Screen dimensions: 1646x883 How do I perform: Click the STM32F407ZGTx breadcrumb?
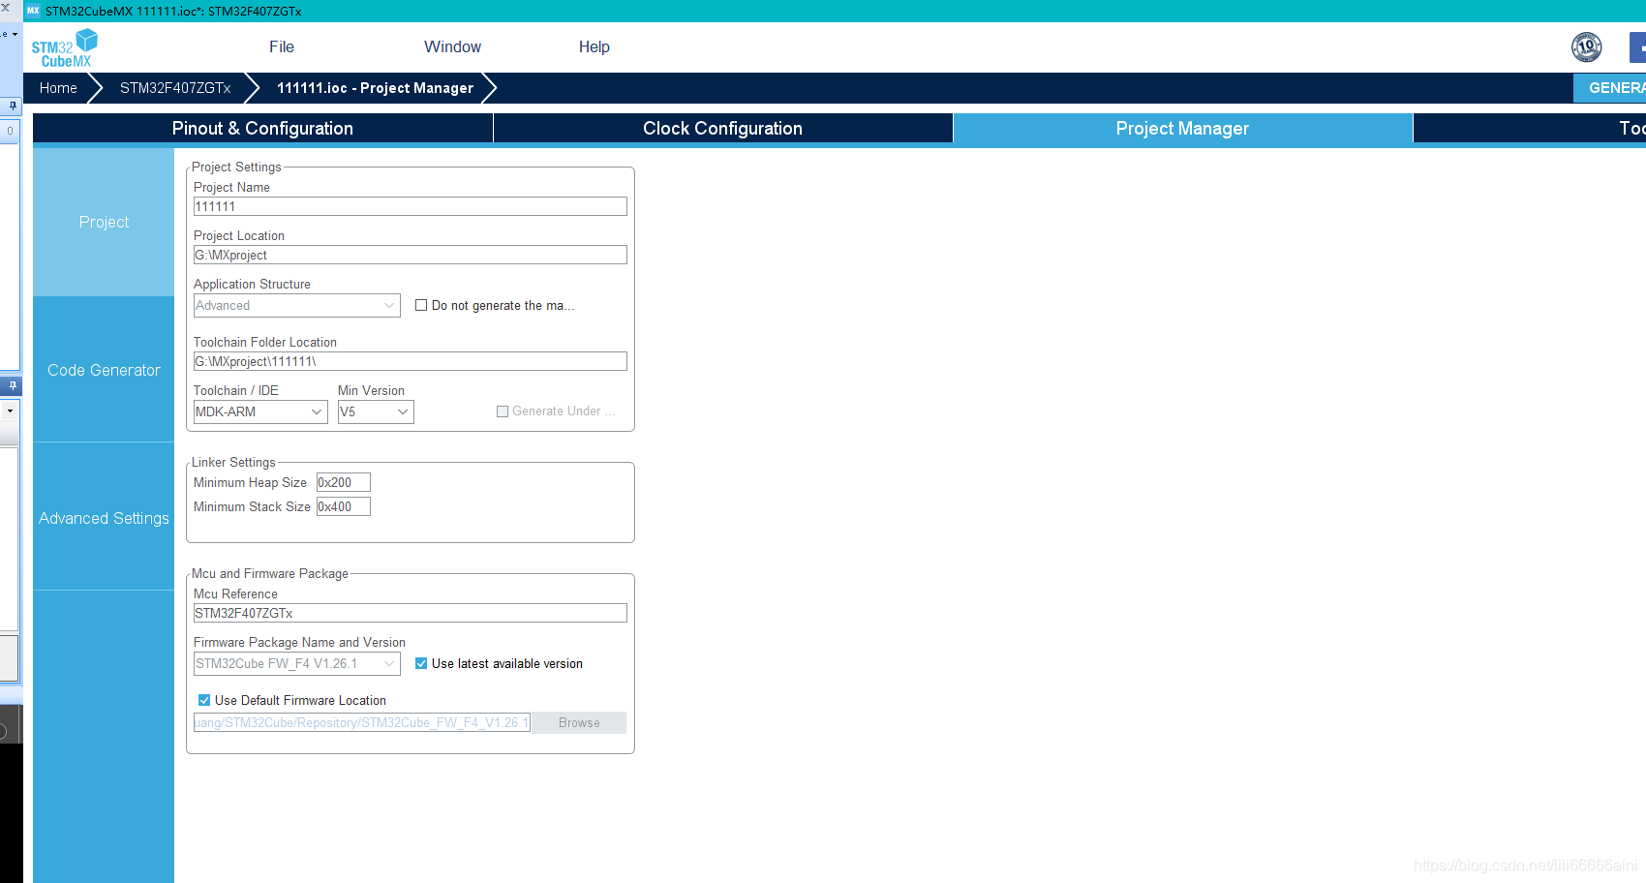(x=175, y=87)
